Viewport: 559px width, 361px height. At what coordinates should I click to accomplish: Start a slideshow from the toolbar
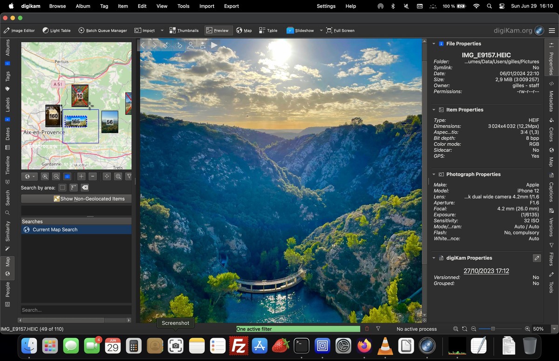300,30
